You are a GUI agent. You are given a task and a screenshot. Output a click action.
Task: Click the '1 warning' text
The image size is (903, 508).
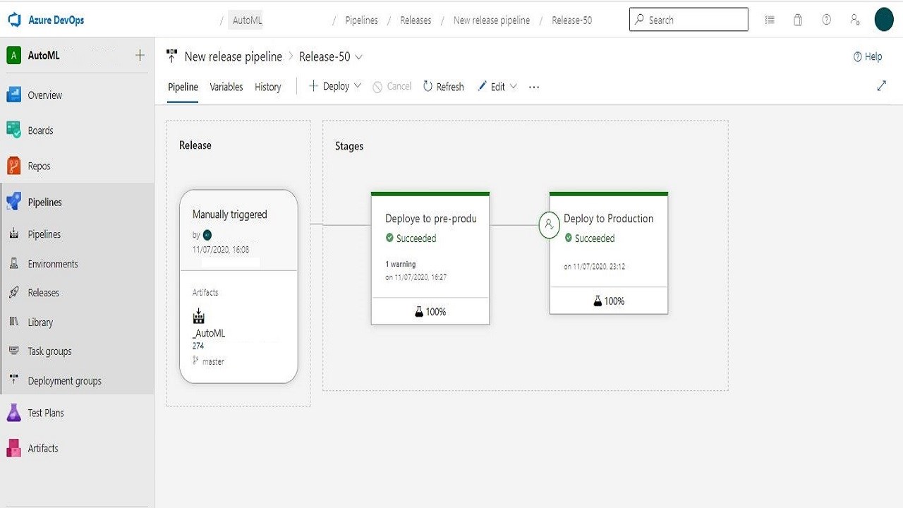coord(401,264)
